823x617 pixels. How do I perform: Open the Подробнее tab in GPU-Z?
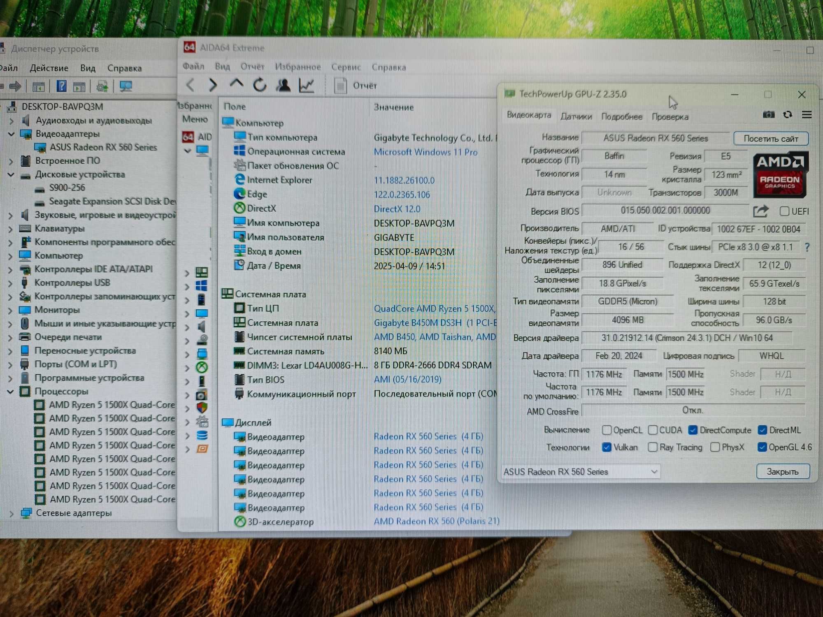622,117
